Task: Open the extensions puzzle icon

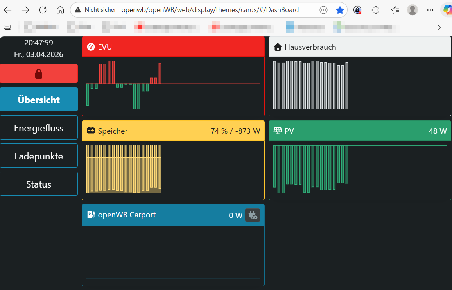Action: [375, 10]
